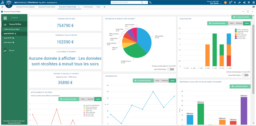Open the notifications icon with the orange badge
Viewport: 256px width, 126px height.
coord(230,2)
